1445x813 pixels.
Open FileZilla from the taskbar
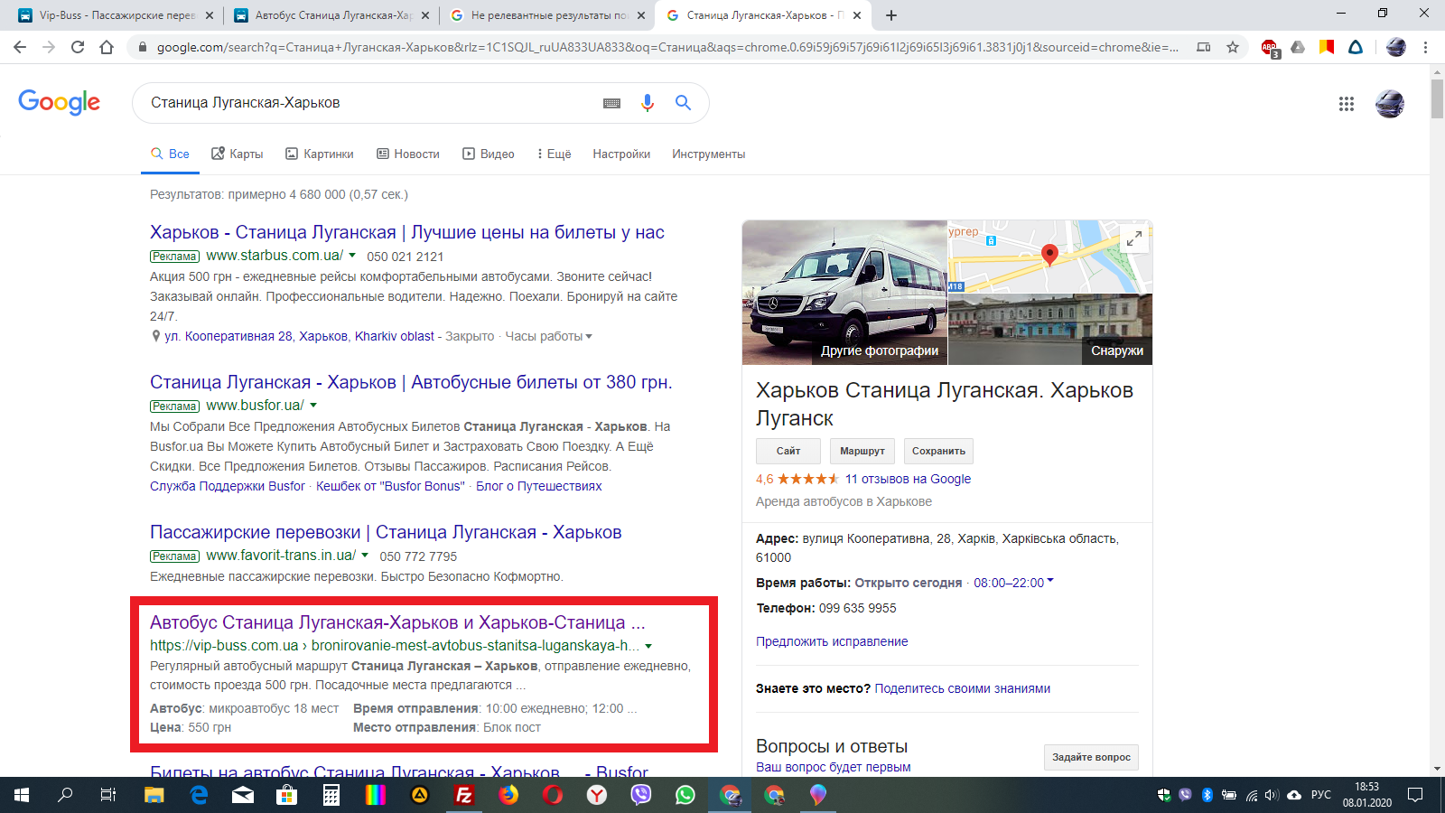pyautogui.click(x=464, y=795)
